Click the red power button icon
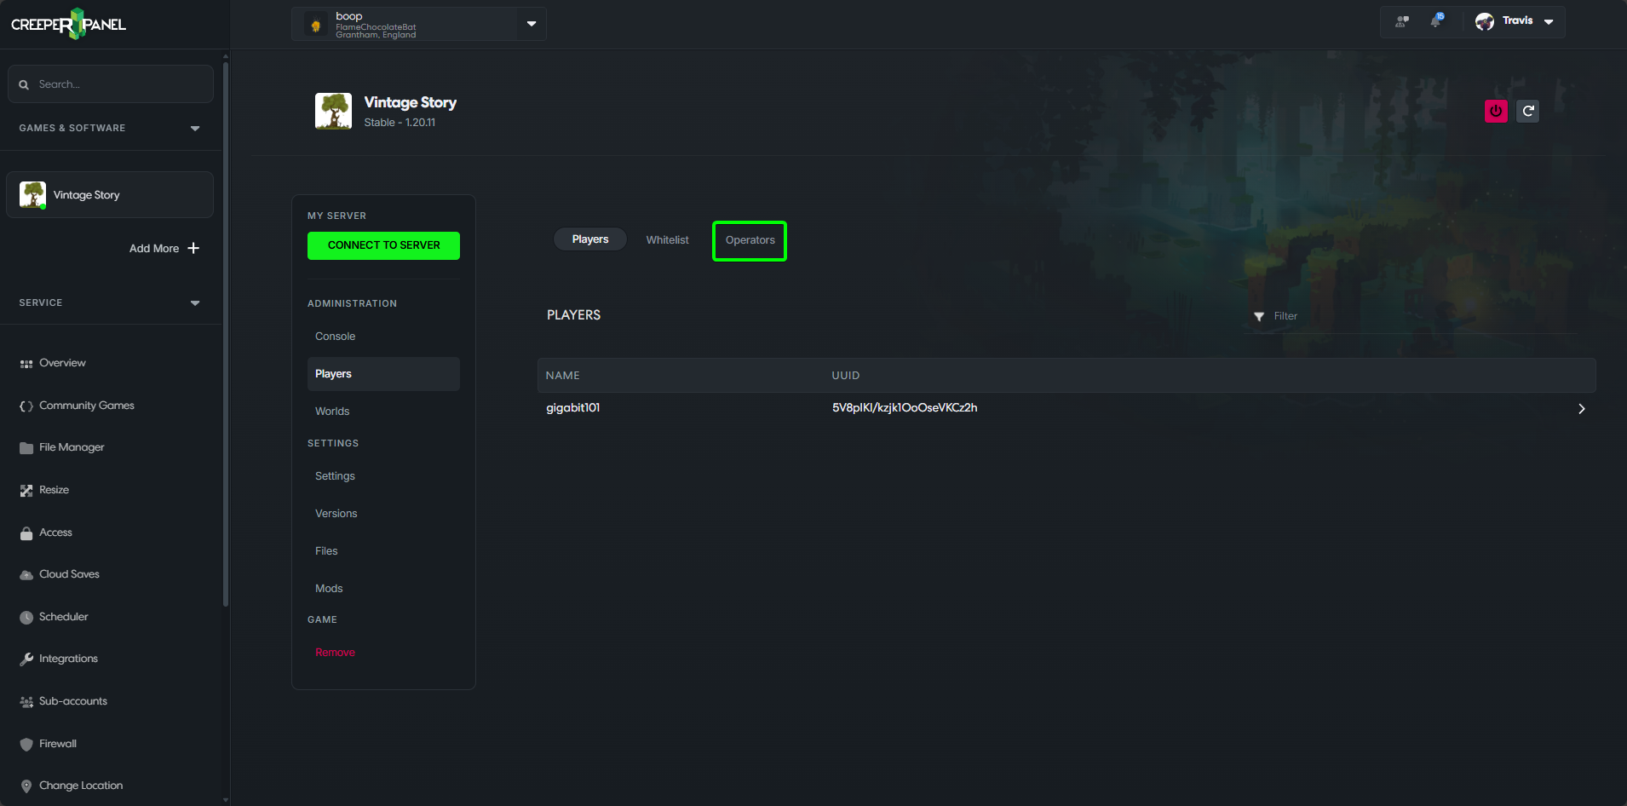This screenshot has height=806, width=1627. pyautogui.click(x=1496, y=111)
